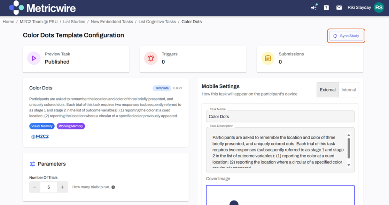Image resolution: width=389 pixels, height=205 pixels.
Task: Click the Submissions clipboard icon
Action: pyautogui.click(x=268, y=58)
